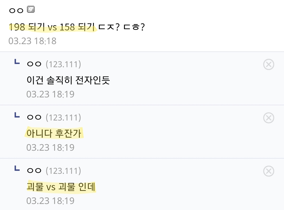The width and height of the screenshot is (284, 210).
Task: Tap the reply text "이건 솔직히 전자인듯"
Action: click(x=68, y=80)
